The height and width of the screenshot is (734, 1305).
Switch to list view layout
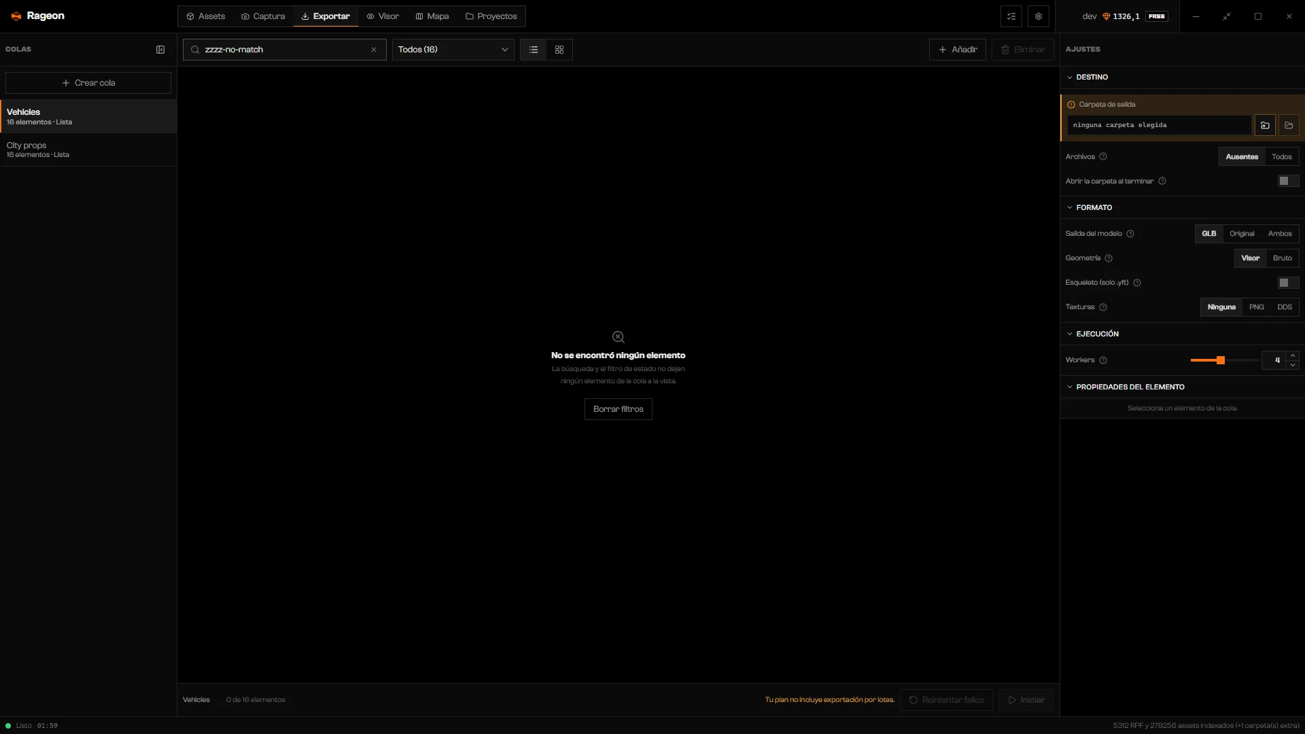point(534,50)
